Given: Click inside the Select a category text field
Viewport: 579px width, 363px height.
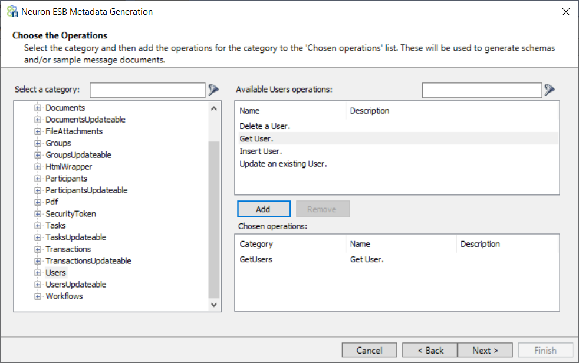Looking at the screenshot, I should point(147,90).
